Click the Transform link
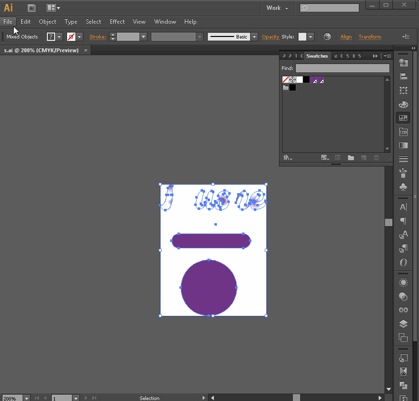Viewport: 419px width, 401px height. tap(370, 37)
